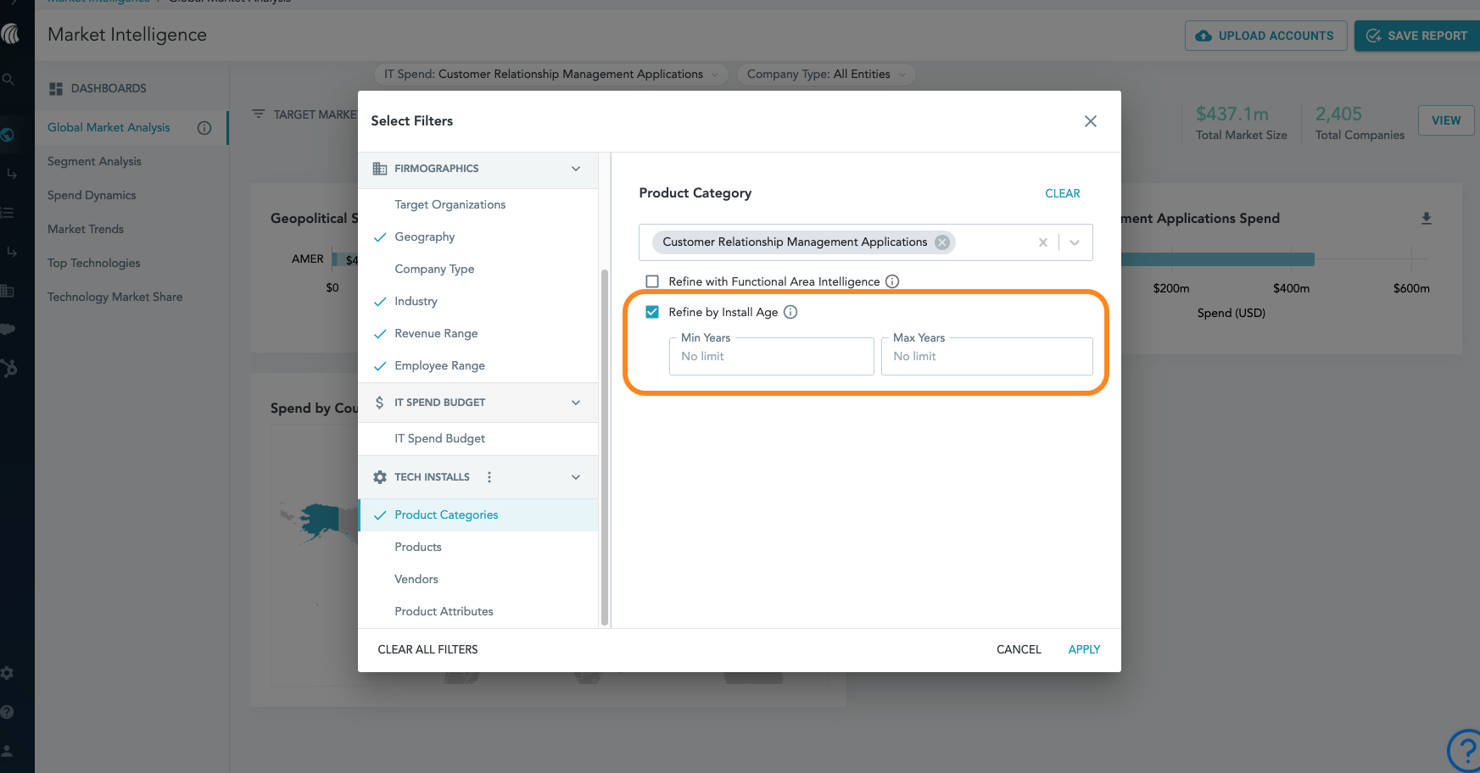Click the Min Years input field
The width and height of the screenshot is (1480, 773).
[x=771, y=357]
